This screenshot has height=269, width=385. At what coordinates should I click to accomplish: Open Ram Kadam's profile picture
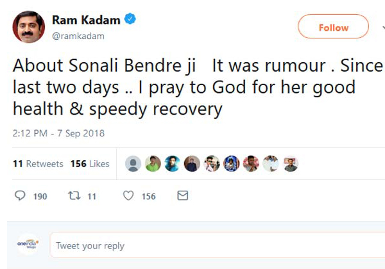click(x=28, y=27)
